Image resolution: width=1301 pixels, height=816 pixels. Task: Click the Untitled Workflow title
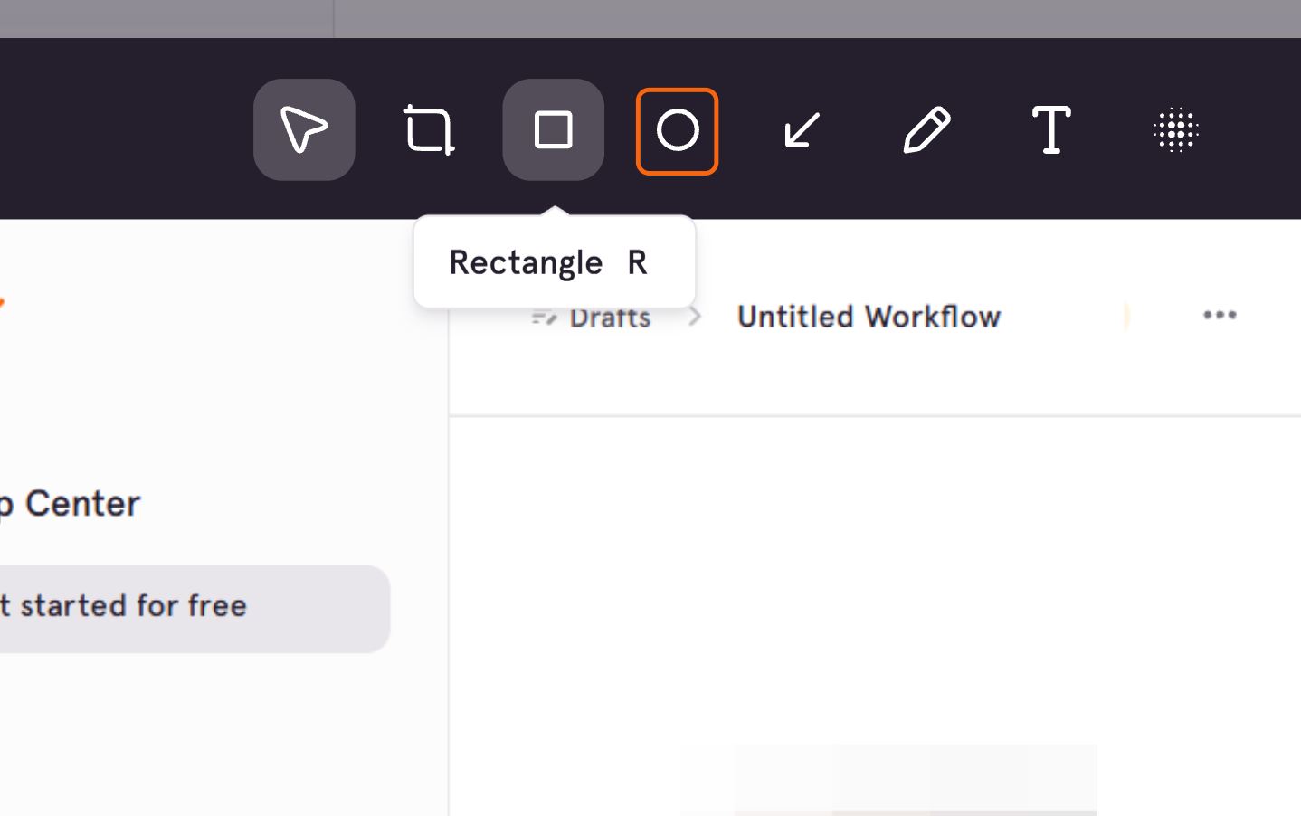tap(869, 317)
